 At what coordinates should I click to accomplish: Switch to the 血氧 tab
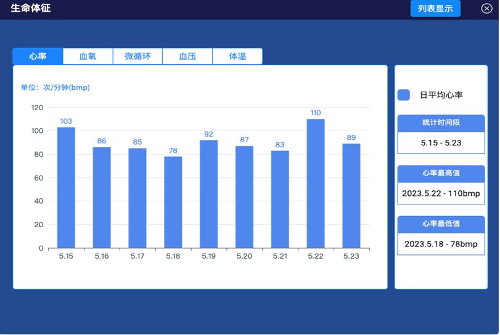[x=88, y=57]
